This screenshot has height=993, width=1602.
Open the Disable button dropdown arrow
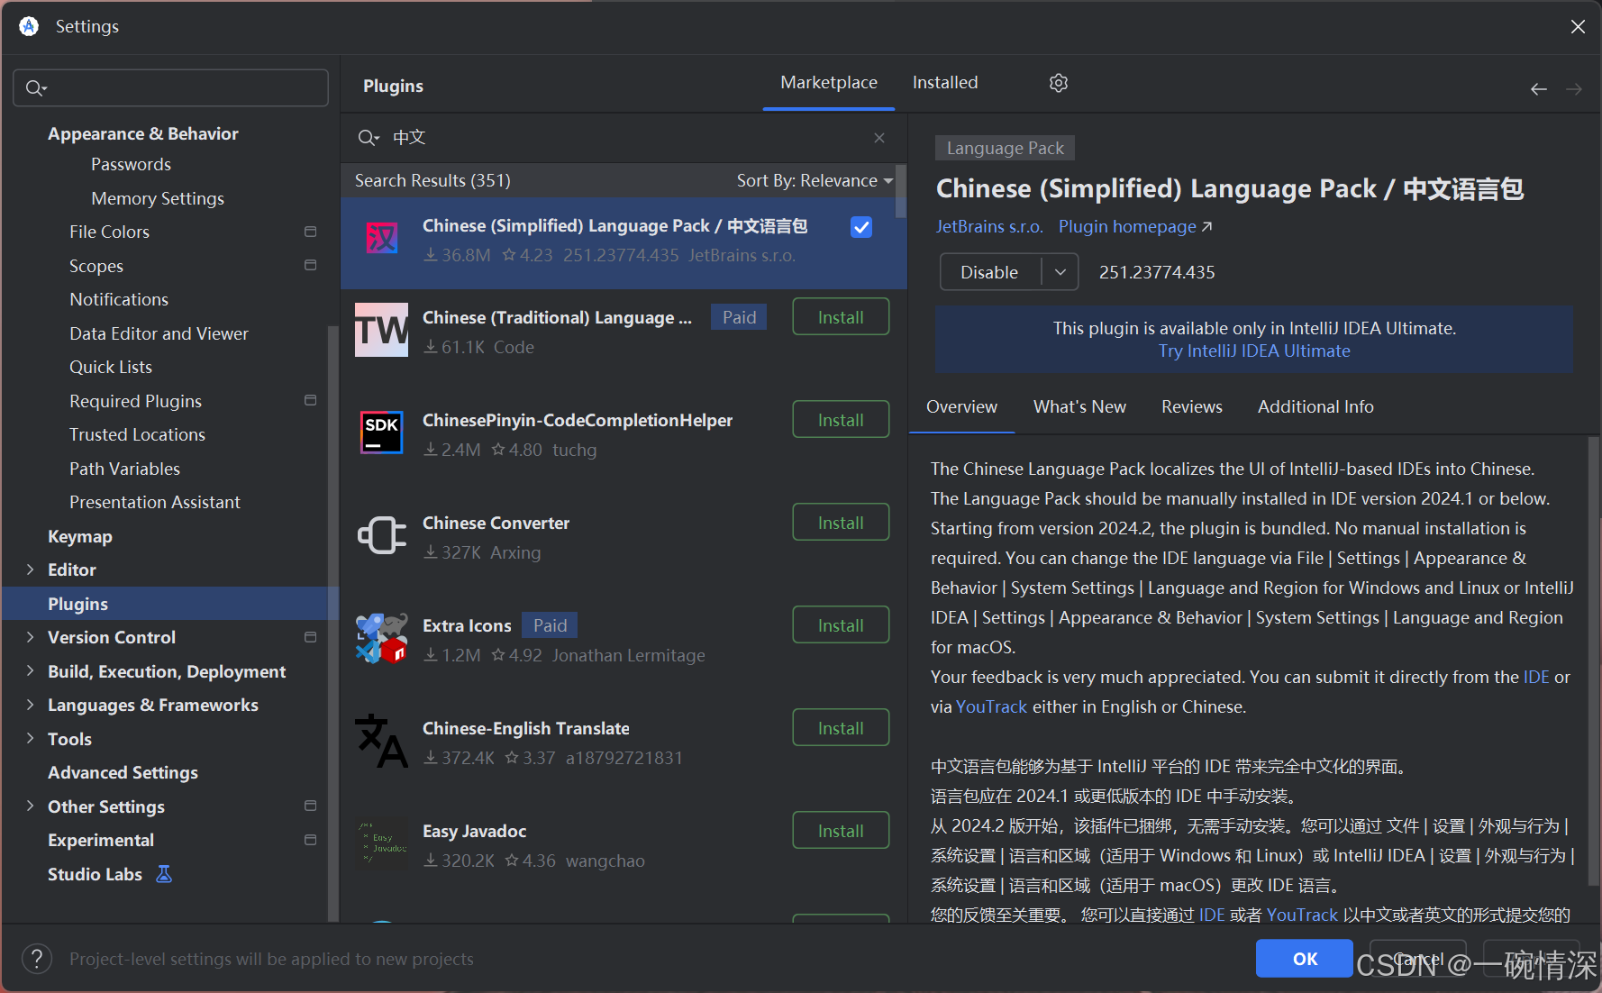(1060, 272)
